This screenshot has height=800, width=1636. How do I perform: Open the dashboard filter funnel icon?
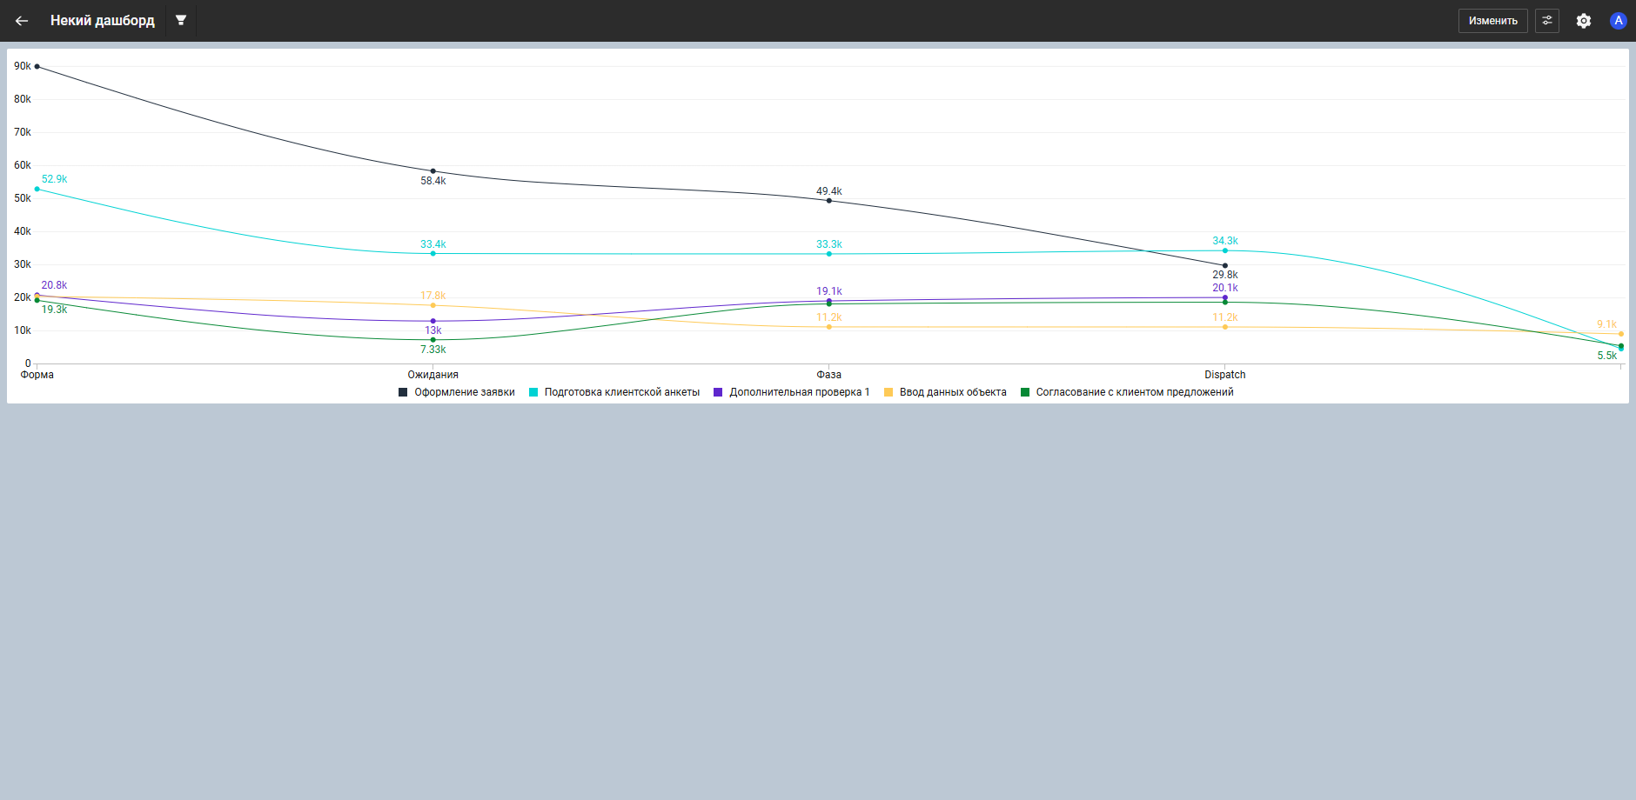tap(181, 20)
